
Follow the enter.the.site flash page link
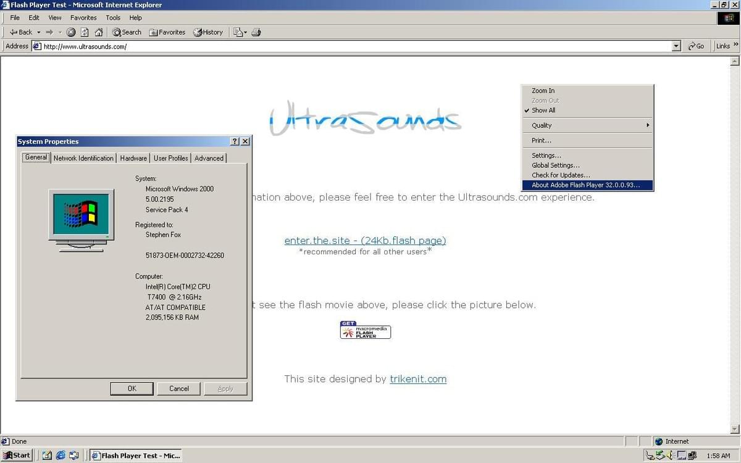click(365, 240)
